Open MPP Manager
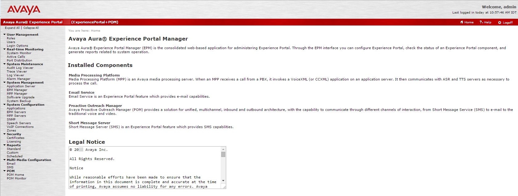 (x=17, y=94)
